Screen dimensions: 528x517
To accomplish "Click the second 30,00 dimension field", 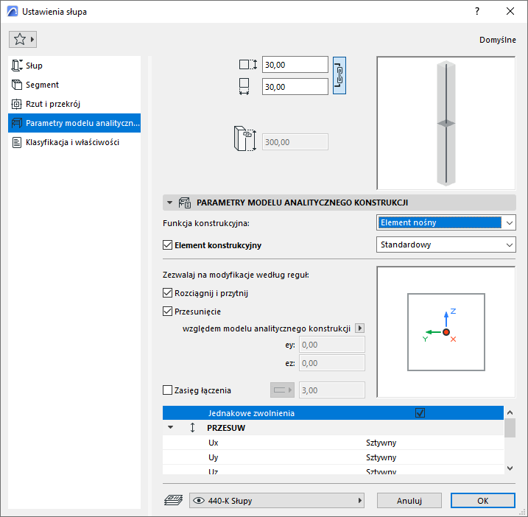I will [295, 87].
